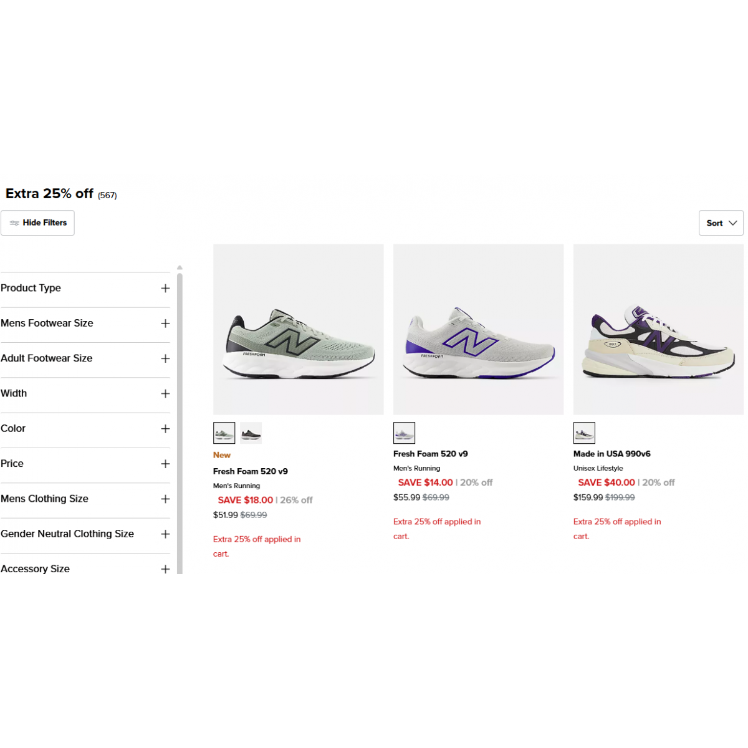Click the Hide Filters button
748x748 pixels.
point(38,223)
